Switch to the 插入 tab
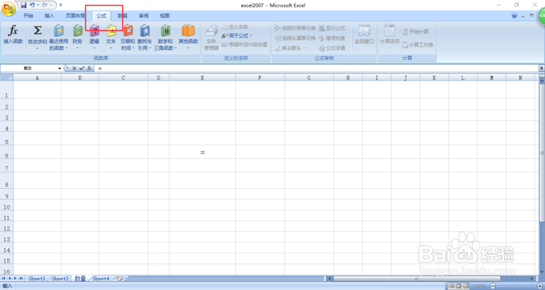Viewport: 545px width, 290px height. pyautogui.click(x=50, y=16)
